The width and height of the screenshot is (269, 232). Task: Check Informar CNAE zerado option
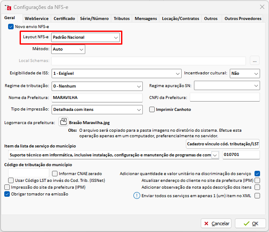[x=55, y=173]
